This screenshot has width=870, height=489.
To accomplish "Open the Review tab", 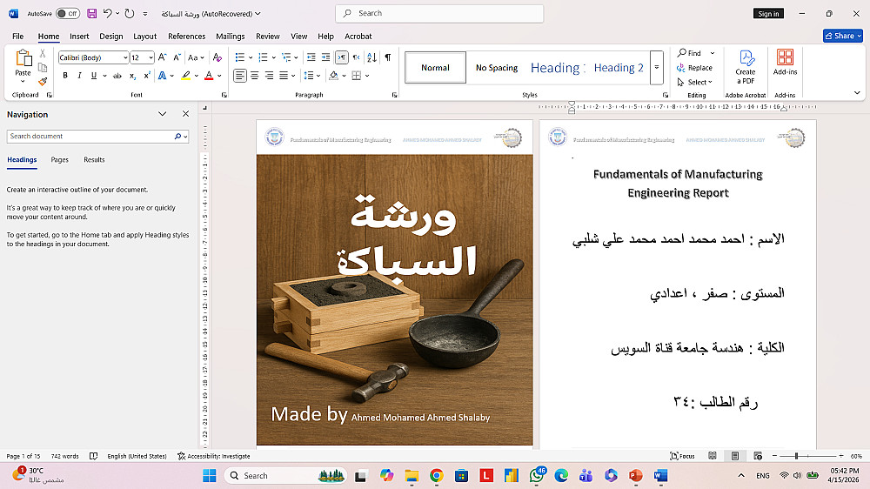I will coord(267,36).
